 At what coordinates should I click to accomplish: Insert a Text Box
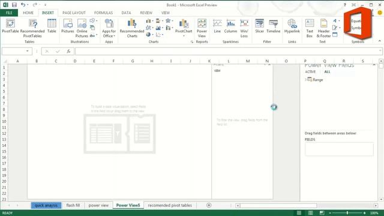tap(310, 28)
